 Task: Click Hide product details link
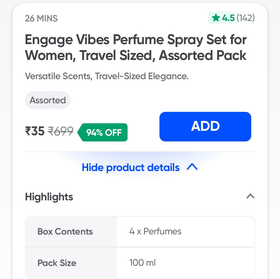click(131, 168)
